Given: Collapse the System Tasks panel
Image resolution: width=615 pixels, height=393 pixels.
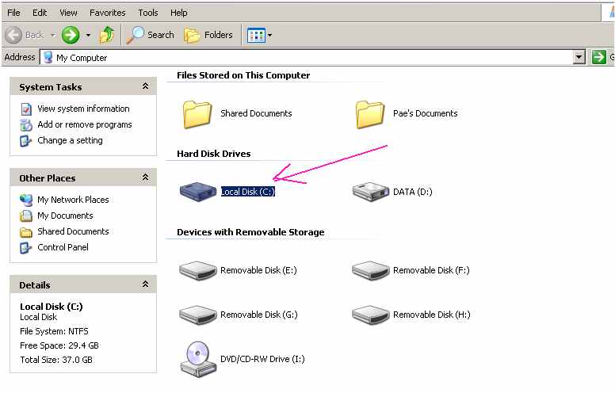Looking at the screenshot, I should pos(145,86).
